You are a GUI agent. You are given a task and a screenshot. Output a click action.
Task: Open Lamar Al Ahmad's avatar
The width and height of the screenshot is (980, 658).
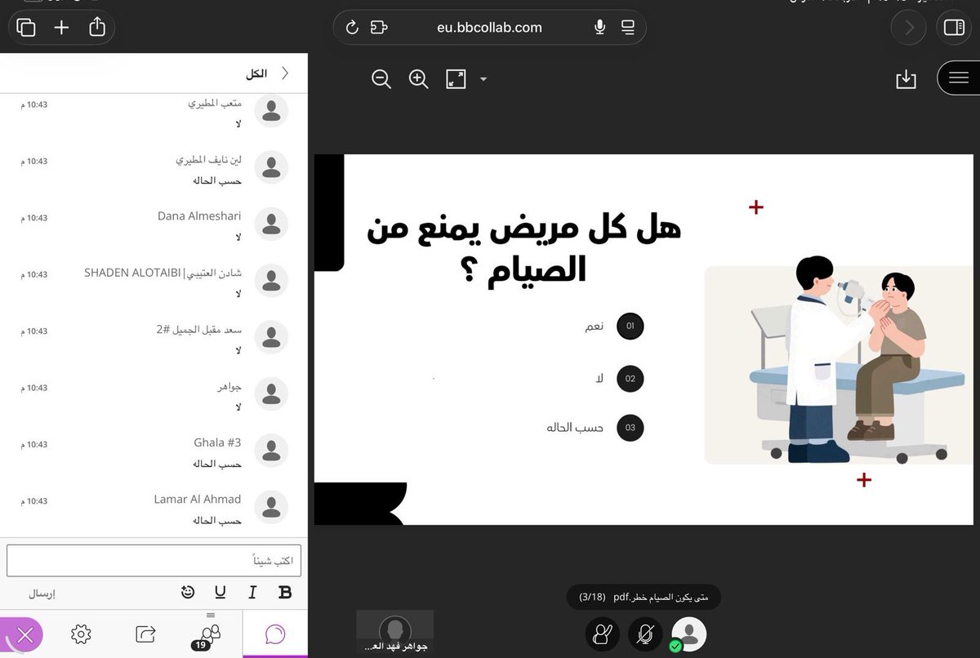click(x=271, y=506)
